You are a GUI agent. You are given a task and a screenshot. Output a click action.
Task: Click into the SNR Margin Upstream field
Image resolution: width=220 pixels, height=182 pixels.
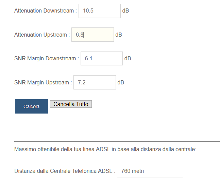point(95,82)
